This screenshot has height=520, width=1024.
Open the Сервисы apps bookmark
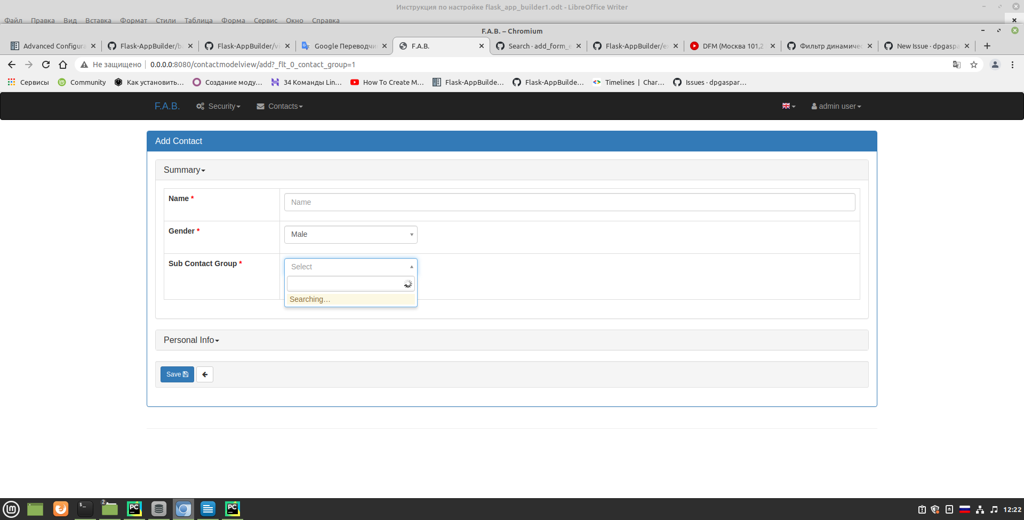pos(28,82)
